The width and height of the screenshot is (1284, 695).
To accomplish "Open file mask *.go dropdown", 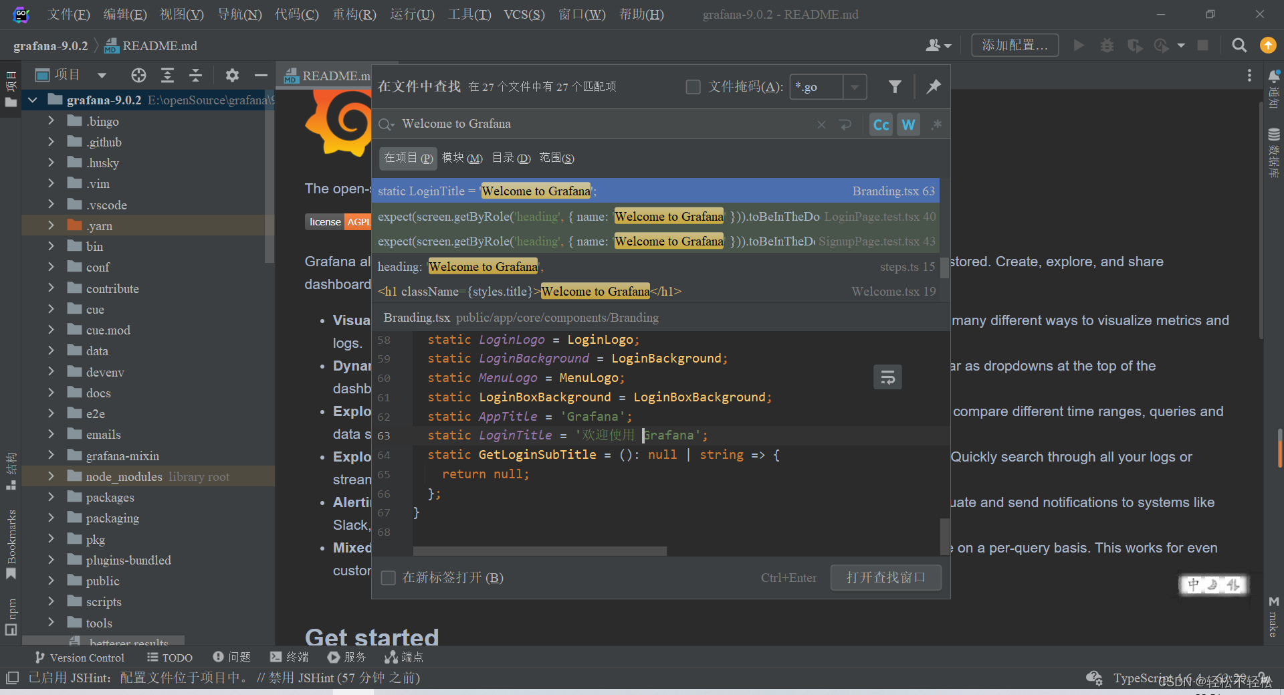I will 855,87.
